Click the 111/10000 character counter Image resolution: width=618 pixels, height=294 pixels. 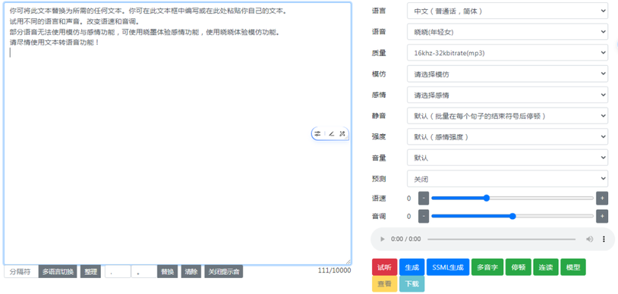(335, 270)
